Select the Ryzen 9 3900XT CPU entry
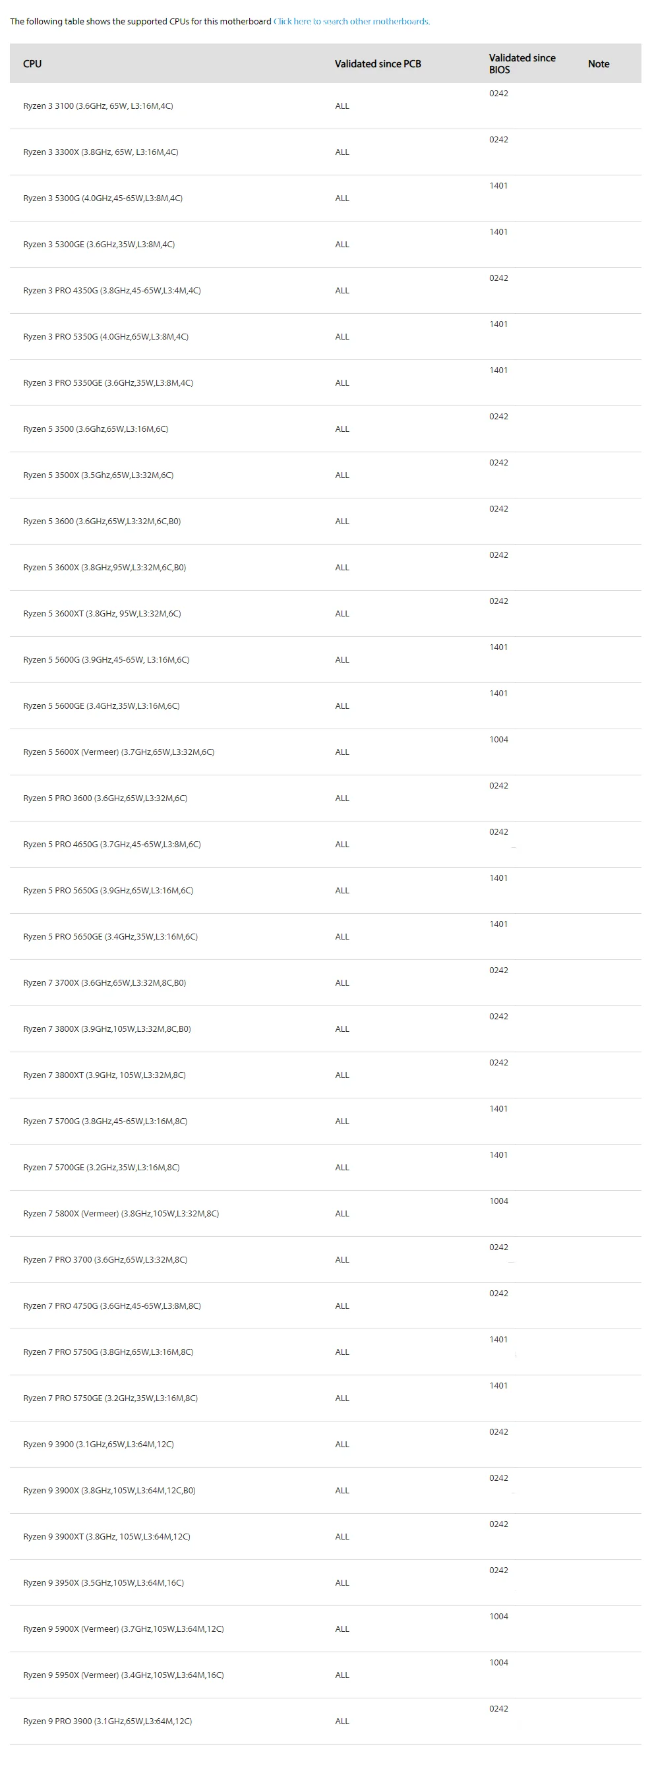654x1765 pixels. pyautogui.click(x=106, y=1537)
